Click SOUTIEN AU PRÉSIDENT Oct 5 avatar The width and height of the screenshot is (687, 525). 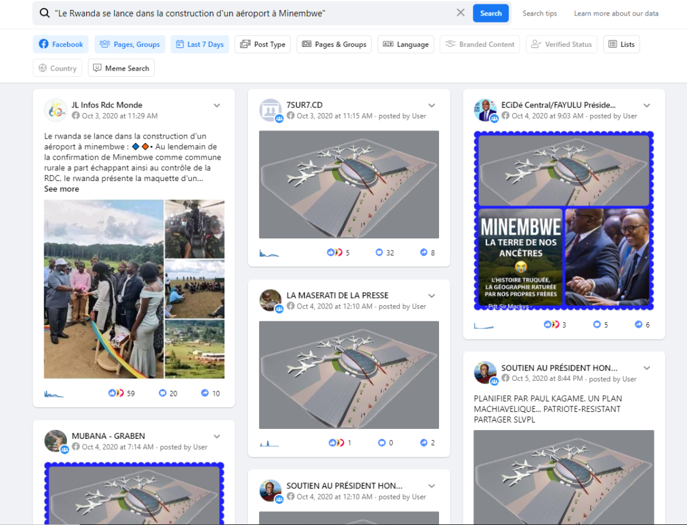coord(485,373)
